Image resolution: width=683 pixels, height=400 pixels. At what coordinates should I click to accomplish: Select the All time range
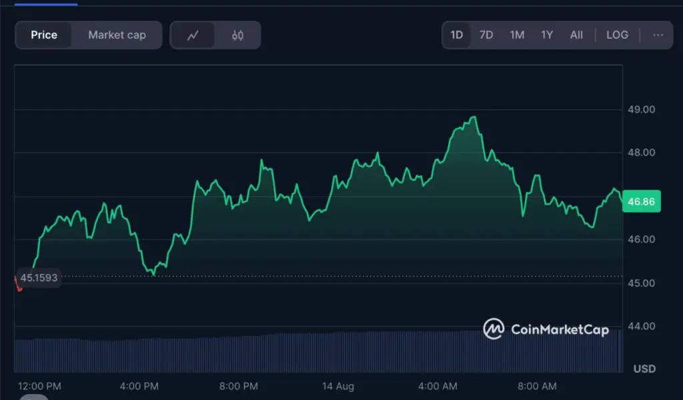click(x=576, y=35)
